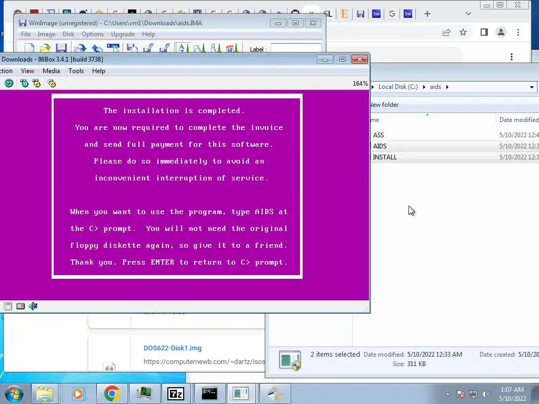The image size is (539, 404).
Task: Click the New folder button in Explorer
Action: [x=384, y=105]
